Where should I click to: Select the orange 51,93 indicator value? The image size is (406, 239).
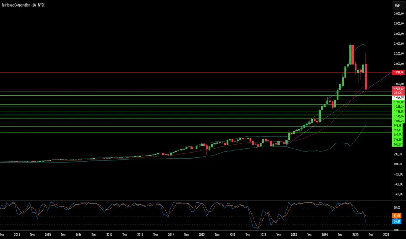(x=397, y=216)
